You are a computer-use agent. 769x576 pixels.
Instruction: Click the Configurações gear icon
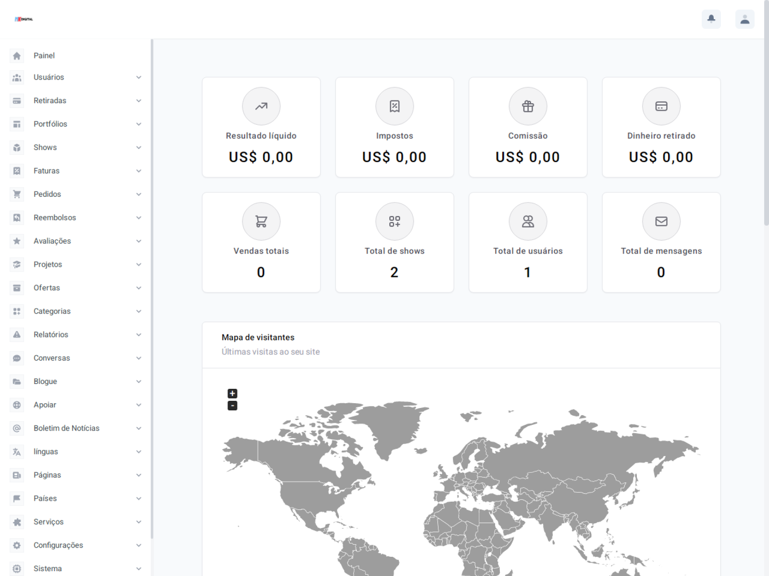[x=17, y=545]
